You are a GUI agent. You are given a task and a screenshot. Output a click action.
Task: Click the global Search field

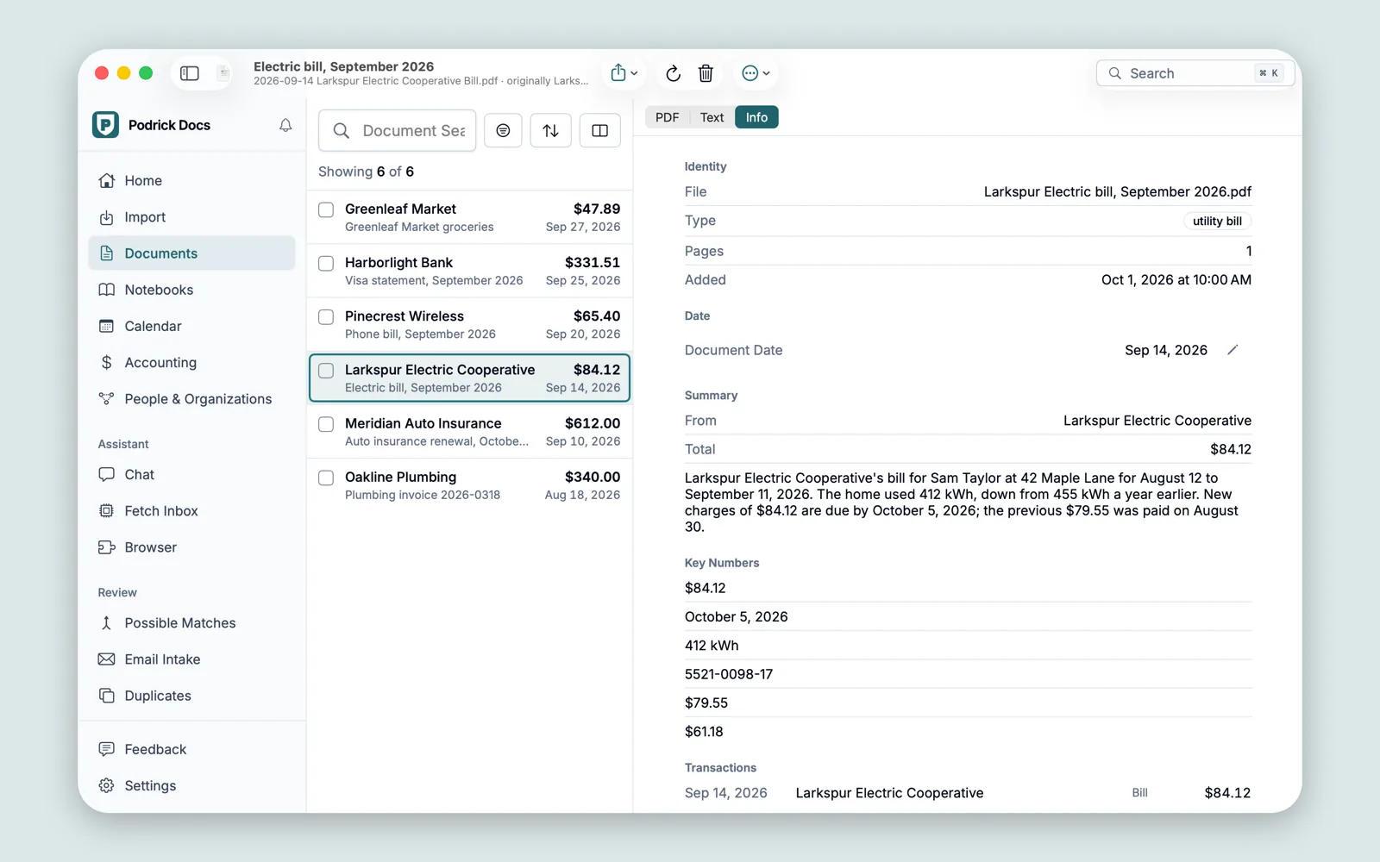(1195, 73)
